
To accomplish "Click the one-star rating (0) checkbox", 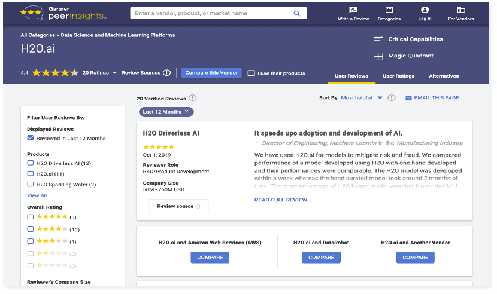I will pyautogui.click(x=31, y=265).
